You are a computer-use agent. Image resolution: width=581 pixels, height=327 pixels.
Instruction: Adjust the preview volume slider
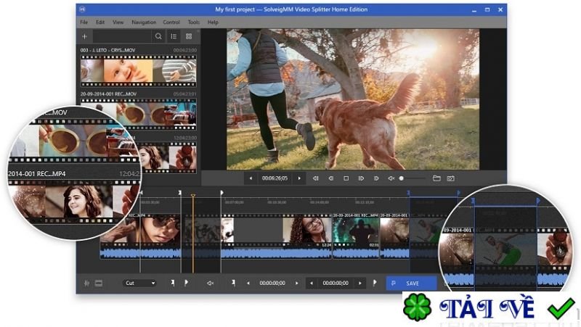coord(402,178)
